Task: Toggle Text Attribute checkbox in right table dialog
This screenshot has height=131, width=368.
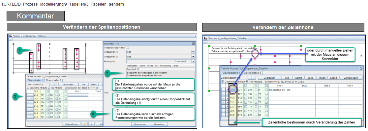Action: pyautogui.click(x=247, y=82)
